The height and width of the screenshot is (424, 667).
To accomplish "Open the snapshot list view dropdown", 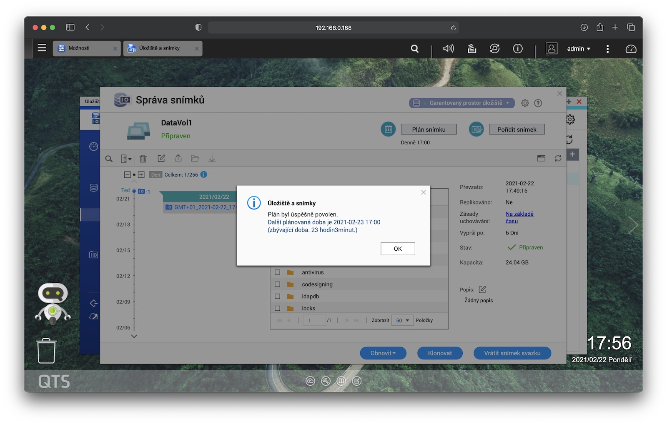I will click(126, 159).
